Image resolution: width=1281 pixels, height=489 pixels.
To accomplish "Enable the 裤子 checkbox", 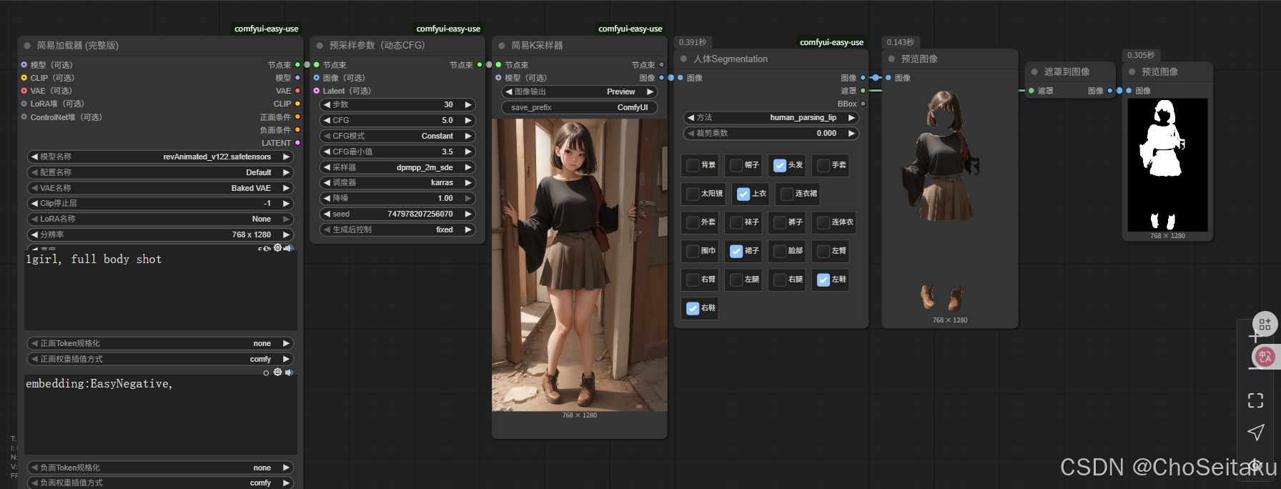I will pos(780,222).
